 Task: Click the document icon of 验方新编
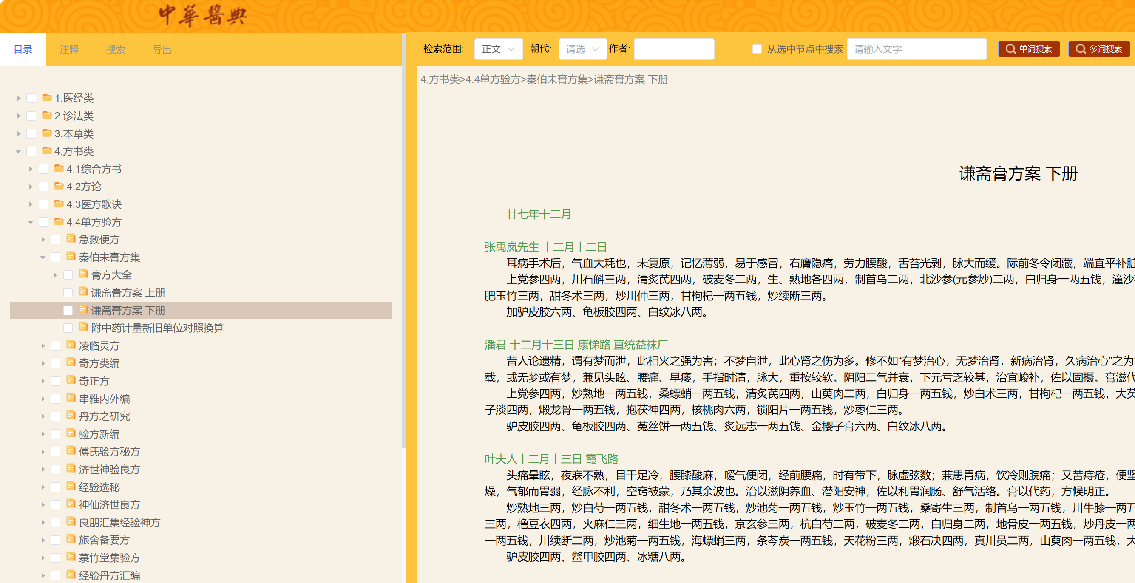point(71,433)
